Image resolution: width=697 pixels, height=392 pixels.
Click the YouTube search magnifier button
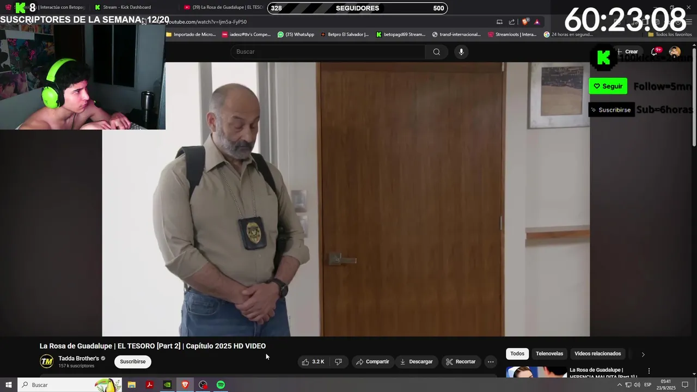point(436,52)
